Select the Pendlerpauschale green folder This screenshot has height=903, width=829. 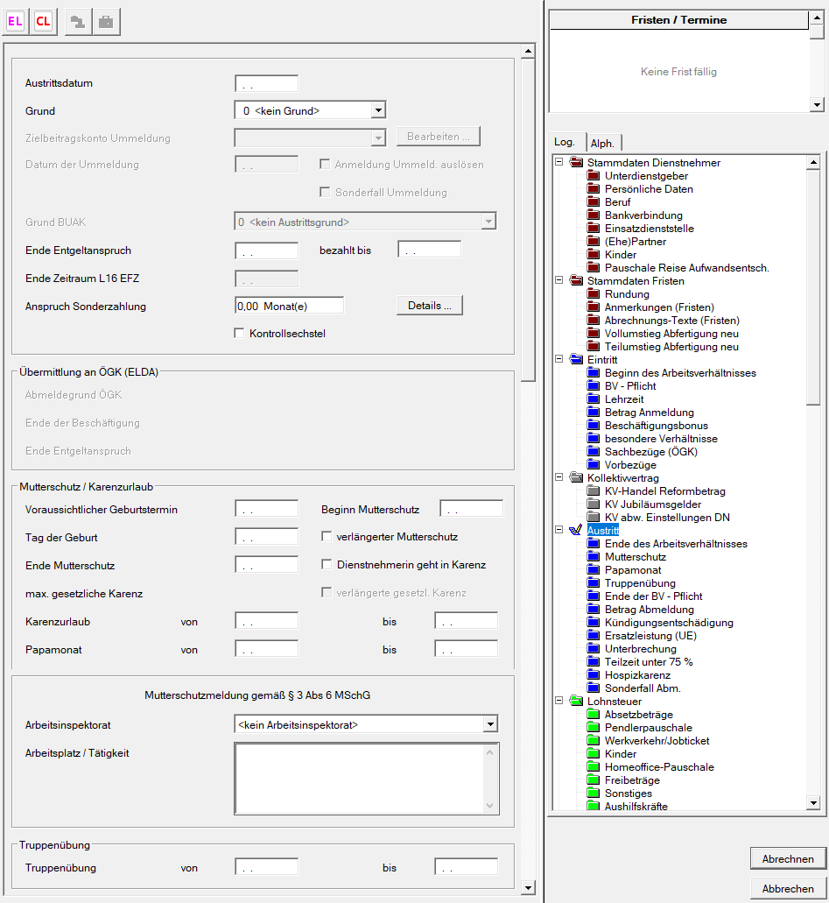(x=648, y=728)
